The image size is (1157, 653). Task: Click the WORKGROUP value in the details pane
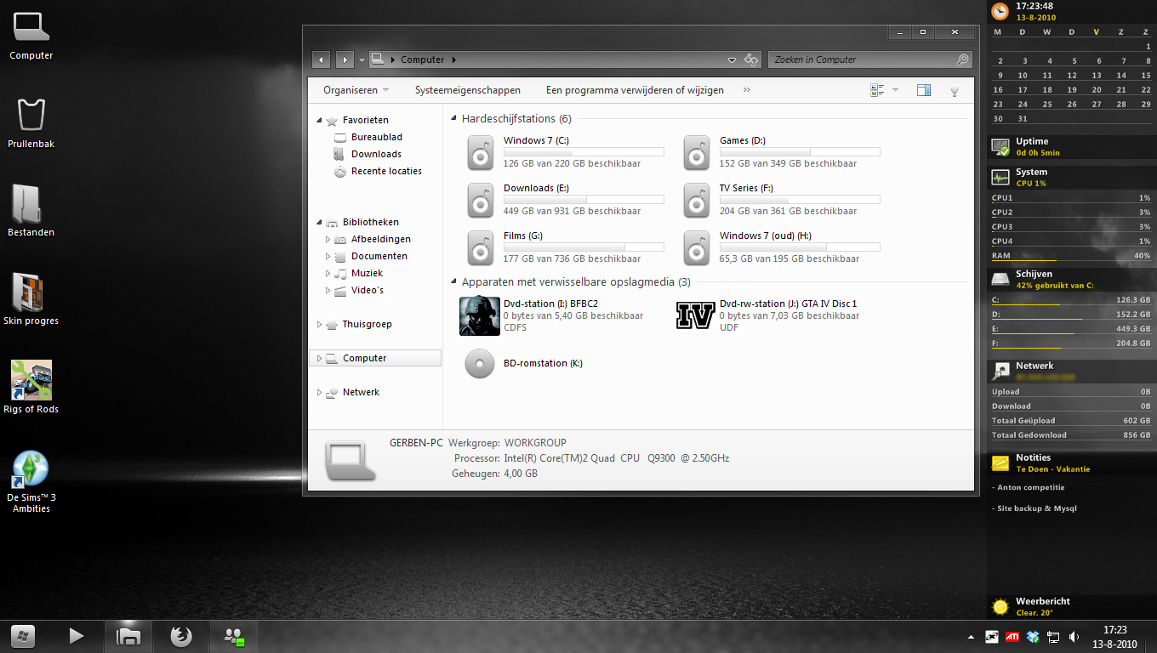535,443
